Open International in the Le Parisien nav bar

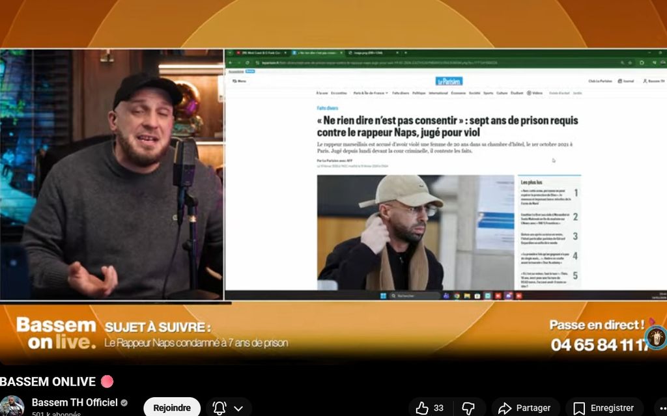tap(438, 92)
